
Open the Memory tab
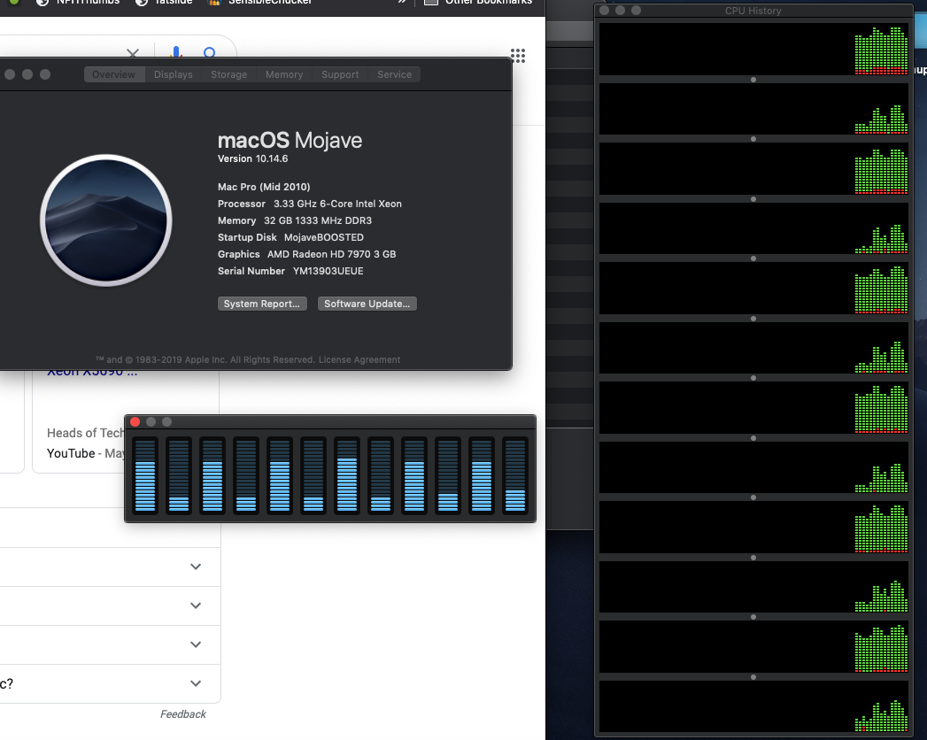coord(284,74)
